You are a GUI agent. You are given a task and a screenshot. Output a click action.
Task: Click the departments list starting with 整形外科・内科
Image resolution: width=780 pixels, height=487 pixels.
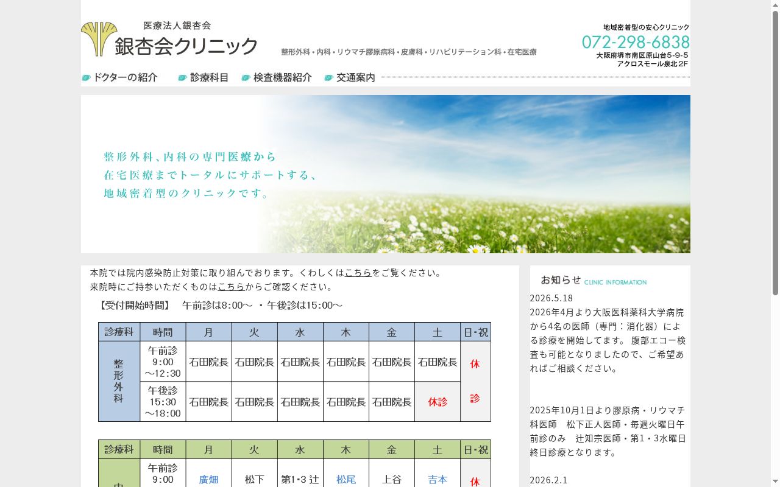409,52
